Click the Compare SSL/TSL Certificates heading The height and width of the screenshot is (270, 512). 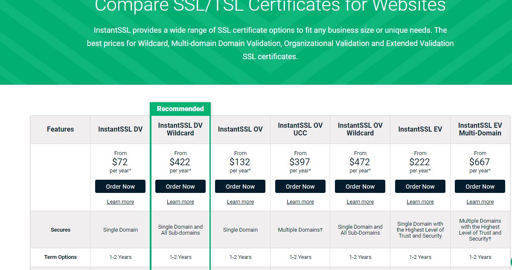[270, 6]
